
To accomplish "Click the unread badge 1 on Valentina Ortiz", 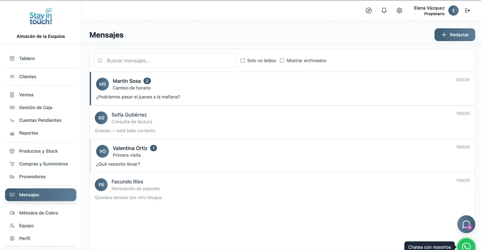I will click(154, 148).
